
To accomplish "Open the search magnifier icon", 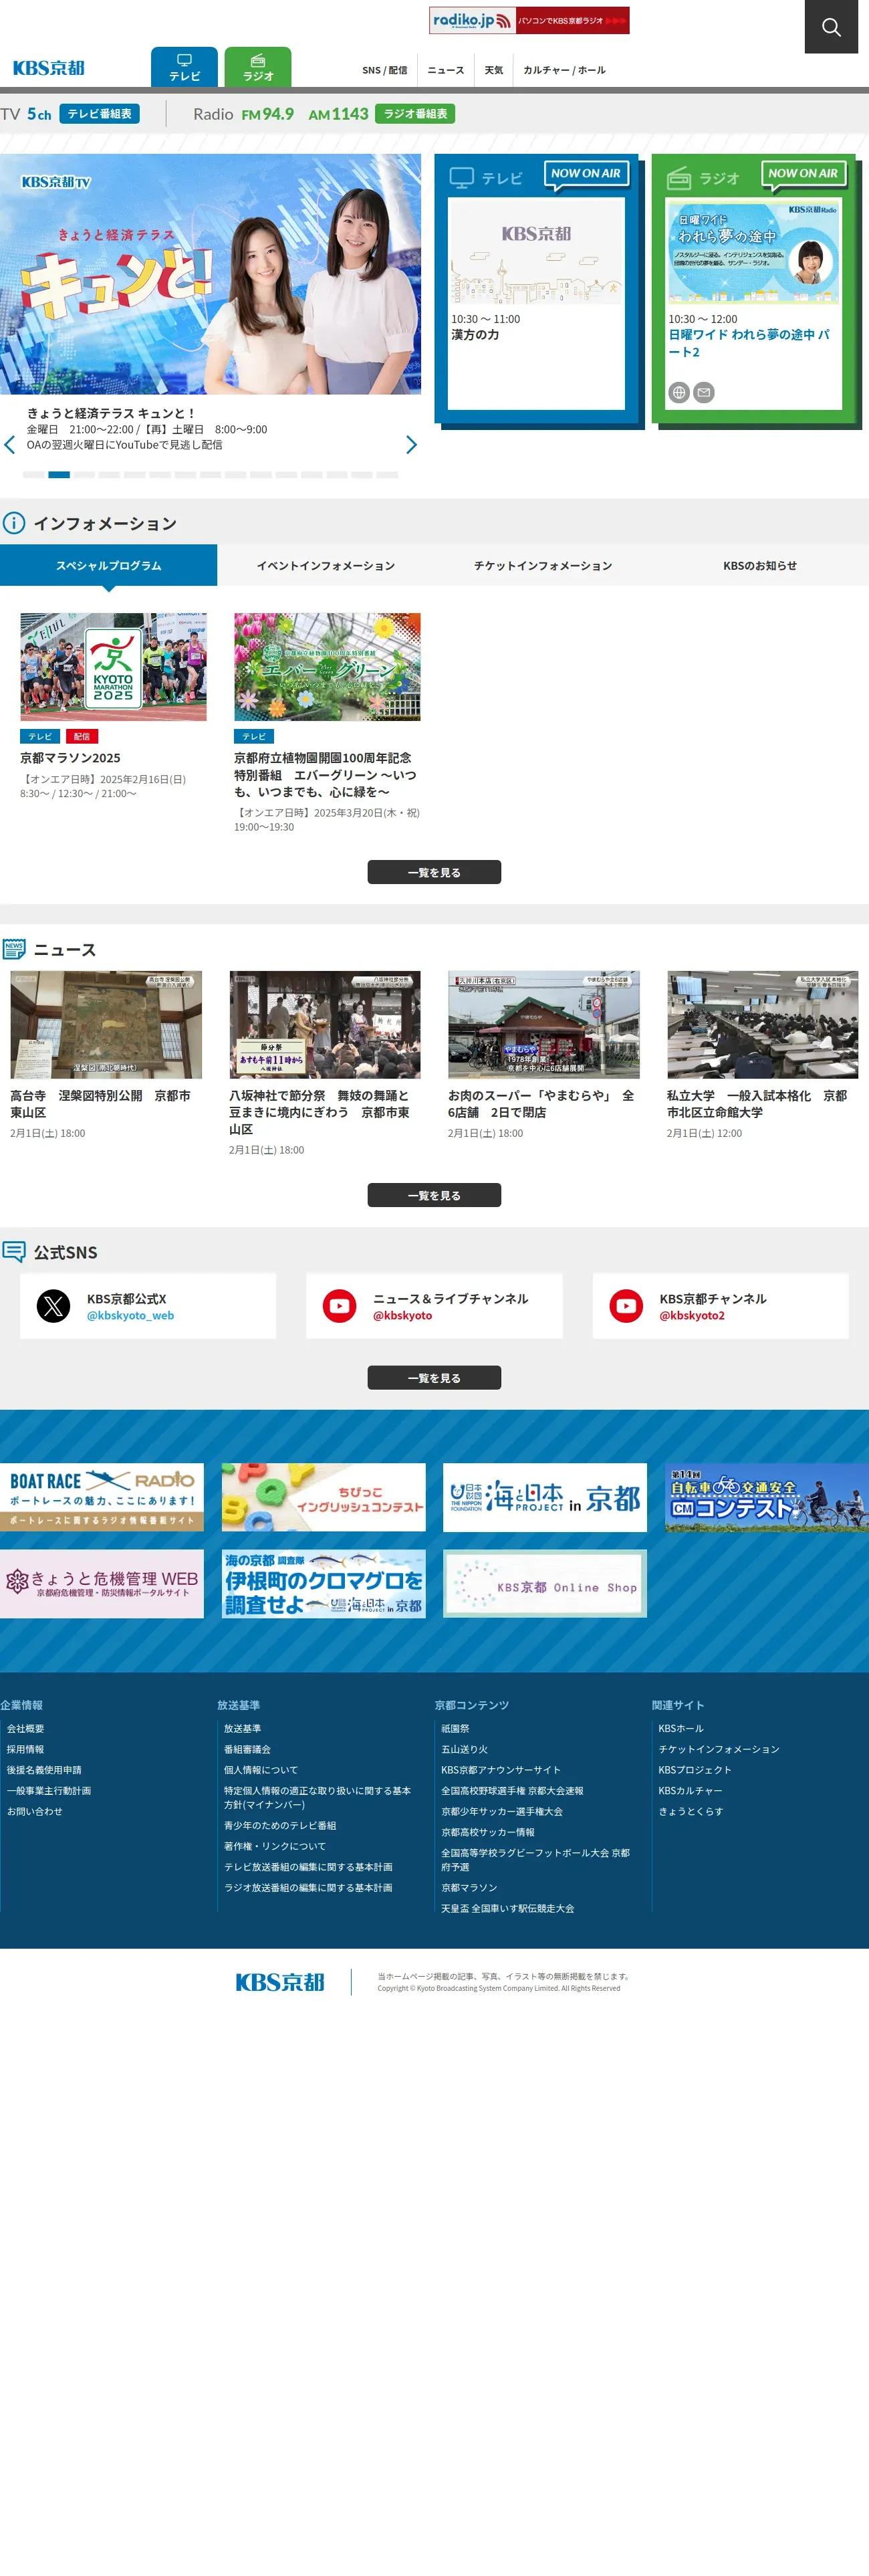I will (831, 27).
